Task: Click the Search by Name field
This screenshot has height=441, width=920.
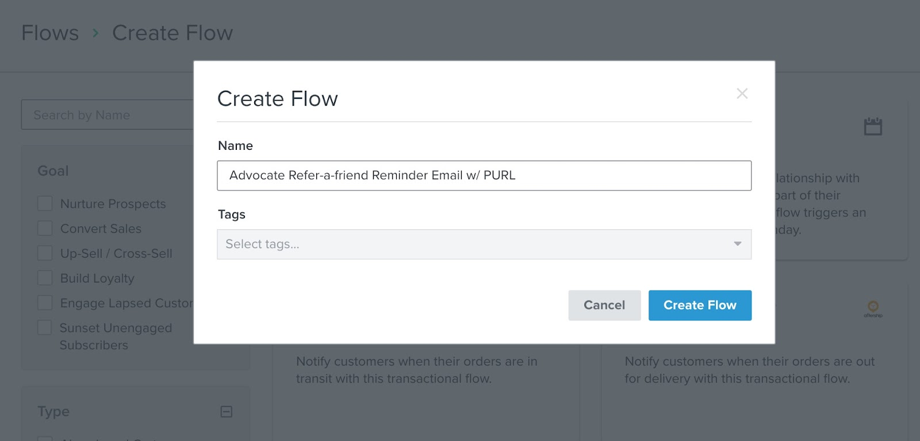Action: point(108,115)
